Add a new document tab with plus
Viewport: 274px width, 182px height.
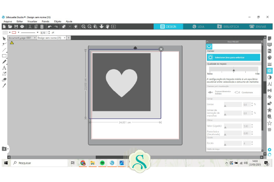click(68, 38)
